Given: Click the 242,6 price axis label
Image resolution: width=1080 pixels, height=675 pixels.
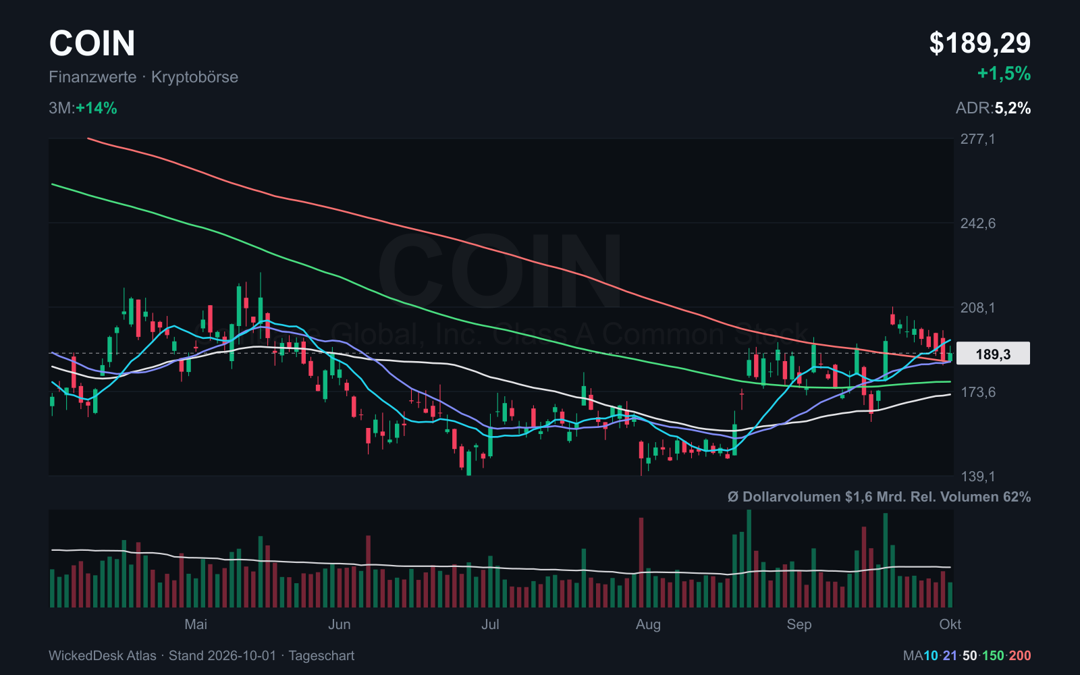Looking at the screenshot, I should [x=977, y=223].
